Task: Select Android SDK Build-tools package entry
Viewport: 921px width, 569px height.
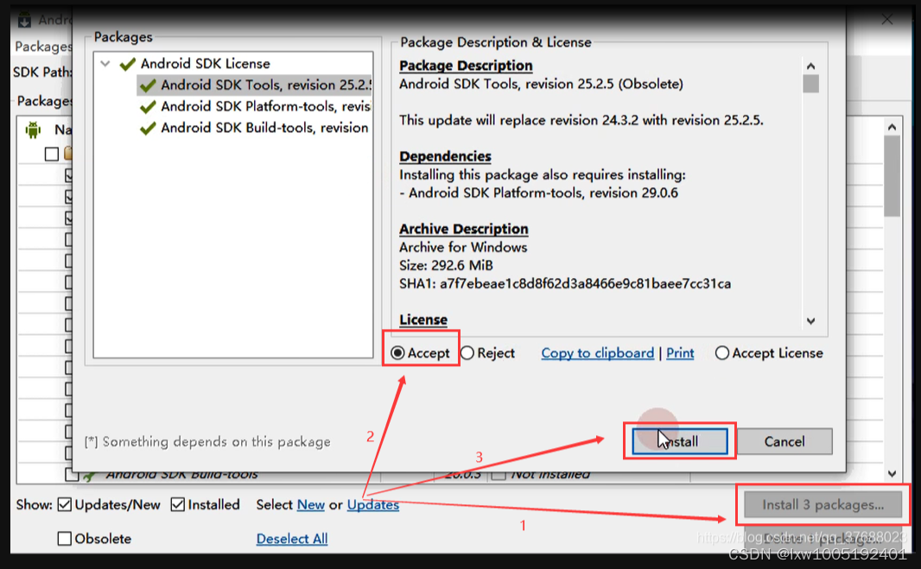Action: tap(265, 128)
